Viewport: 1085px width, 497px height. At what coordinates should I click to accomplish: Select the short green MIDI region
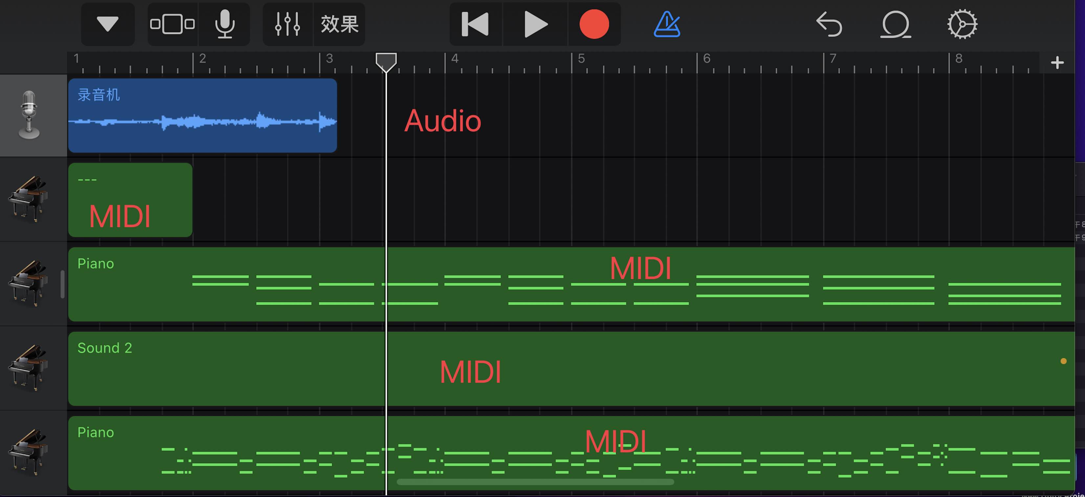130,200
